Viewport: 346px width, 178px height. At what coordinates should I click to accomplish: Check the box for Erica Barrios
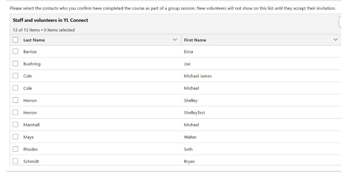pos(15,52)
